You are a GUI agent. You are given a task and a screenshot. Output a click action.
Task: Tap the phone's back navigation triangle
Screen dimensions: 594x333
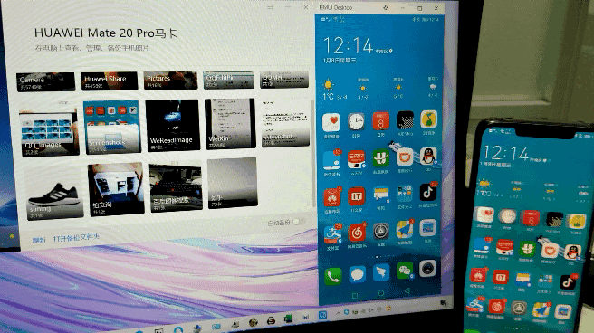click(407, 291)
